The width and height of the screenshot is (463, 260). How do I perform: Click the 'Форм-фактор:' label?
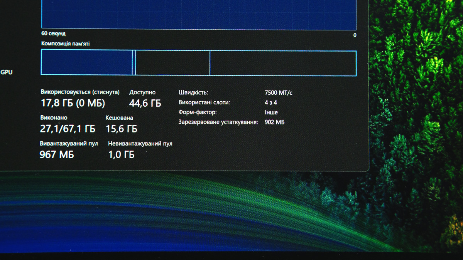pyautogui.click(x=198, y=112)
